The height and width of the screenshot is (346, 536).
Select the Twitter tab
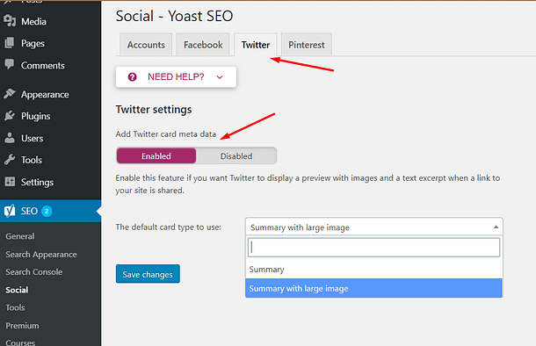click(256, 45)
